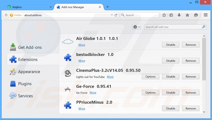The width and height of the screenshot is (212, 120).
Task: Click the bestadblocker puzzle piece icon
Action: (x=68, y=57)
